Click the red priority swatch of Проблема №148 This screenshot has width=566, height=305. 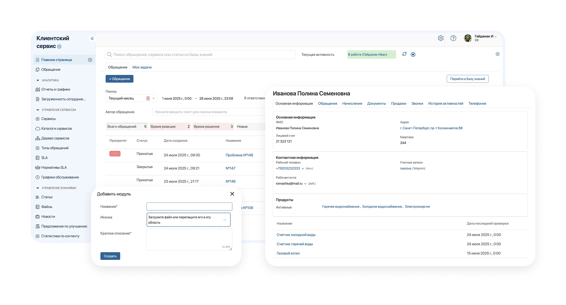pyautogui.click(x=115, y=154)
